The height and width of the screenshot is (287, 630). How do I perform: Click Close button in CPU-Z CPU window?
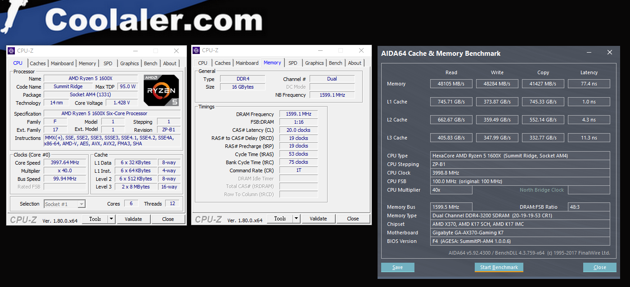168,219
